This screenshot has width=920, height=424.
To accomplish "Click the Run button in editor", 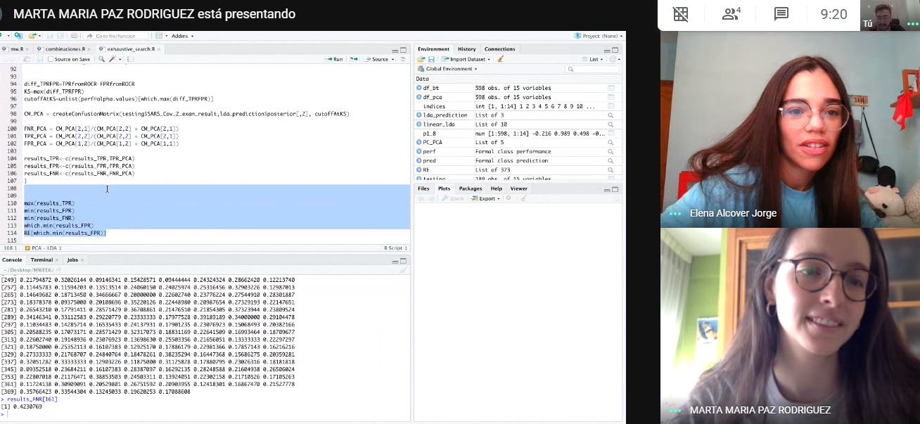I will tap(335, 59).
